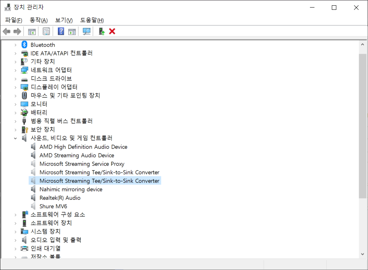This screenshot has height=270, width=368.
Task: Click the red X uninstall device icon
Action: tap(112, 31)
